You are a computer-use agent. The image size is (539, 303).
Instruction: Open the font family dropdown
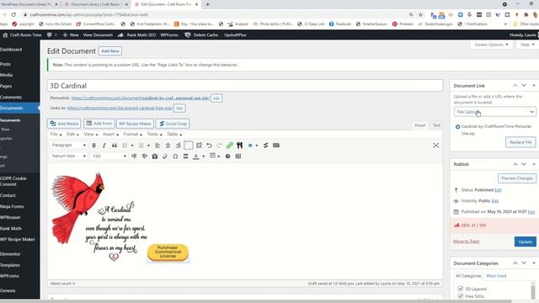point(68,157)
